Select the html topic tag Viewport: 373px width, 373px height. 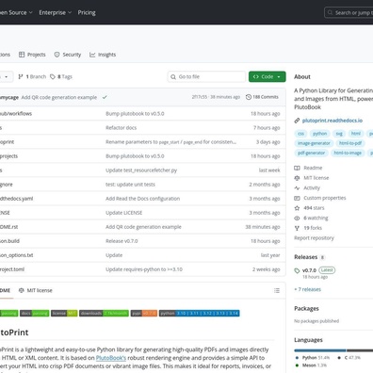point(356,134)
